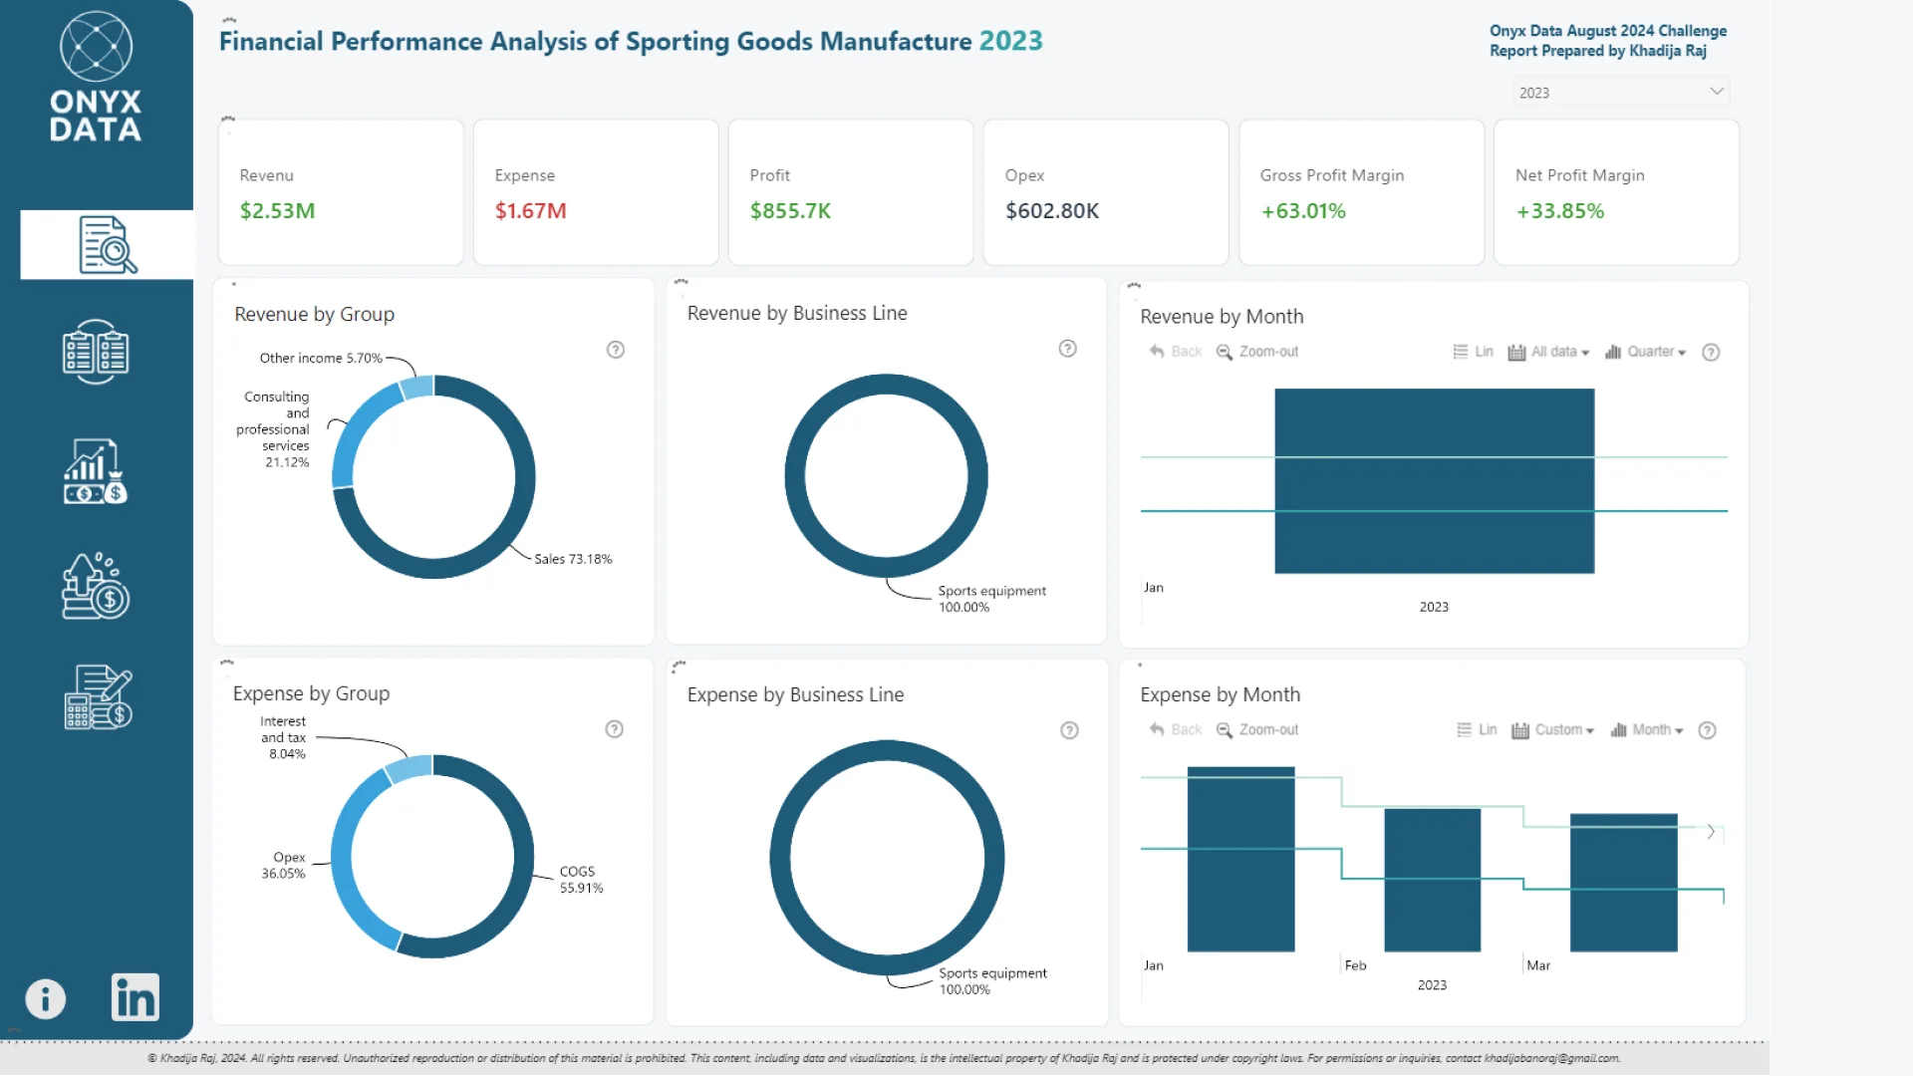Show help for Expense by Business Line chart

(x=1069, y=730)
